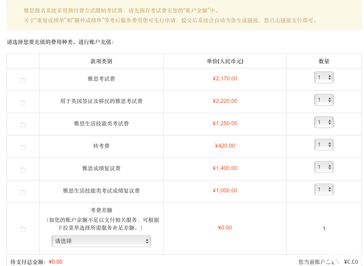Select the 用于英国签证及移民的雅思考试费 checkbox
This screenshot has width=364, height=266.
point(23,103)
